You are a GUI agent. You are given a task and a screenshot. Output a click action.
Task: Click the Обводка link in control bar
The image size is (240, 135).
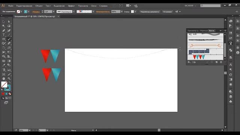36,12
